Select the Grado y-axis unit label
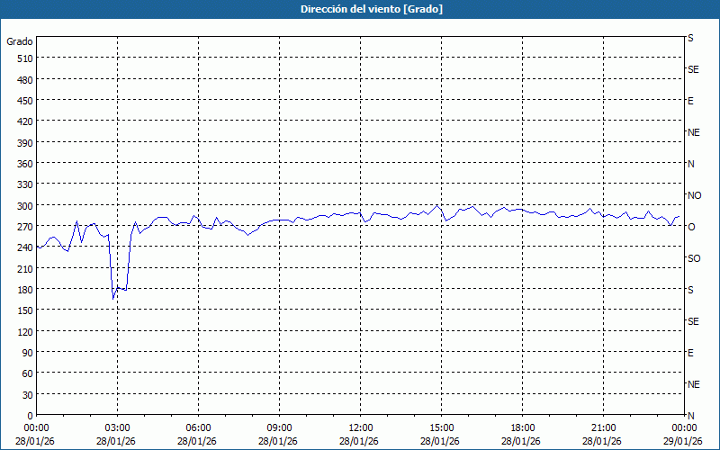 pos(20,41)
